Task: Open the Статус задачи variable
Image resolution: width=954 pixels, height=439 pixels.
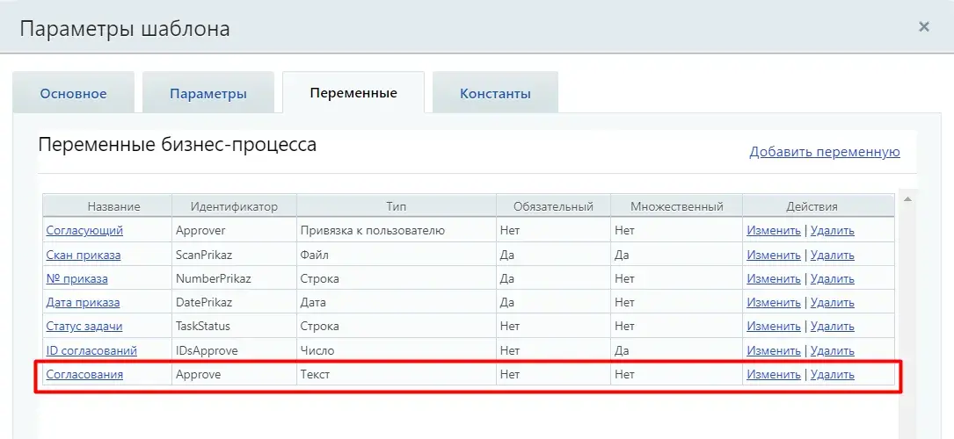Action: (x=84, y=327)
